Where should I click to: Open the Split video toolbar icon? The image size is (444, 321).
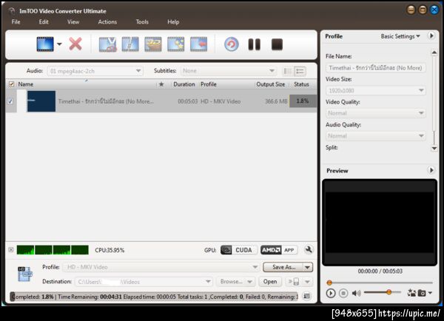[x=130, y=44]
